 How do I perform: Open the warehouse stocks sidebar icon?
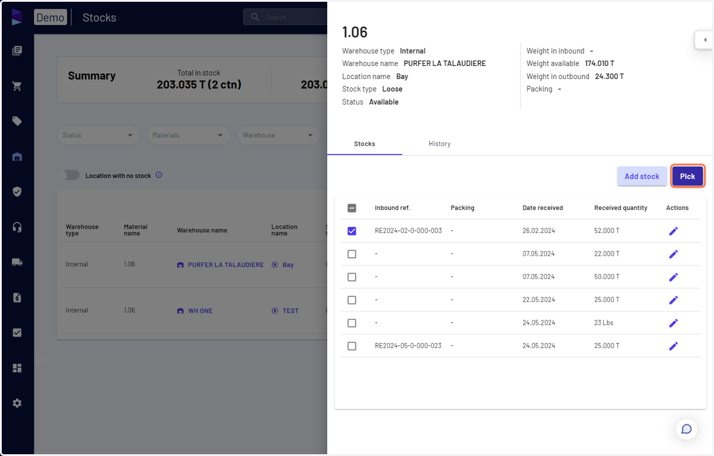17,157
